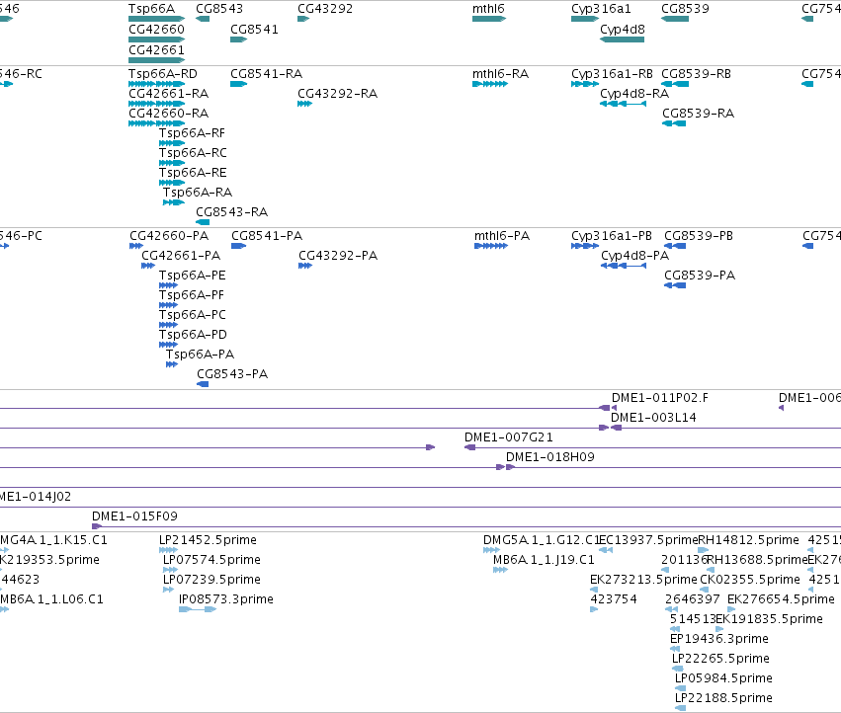Viewport: 841px width, 713px height.
Task: Select the DME1-015F09 clone start
Action: point(97,526)
